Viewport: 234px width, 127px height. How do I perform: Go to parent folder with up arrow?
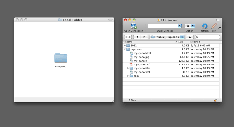(x=190, y=37)
